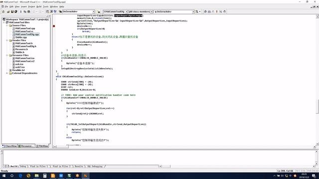The height and width of the screenshot is (179, 319).
Task: Open the Windows Start menu
Action: [x=4, y=176]
